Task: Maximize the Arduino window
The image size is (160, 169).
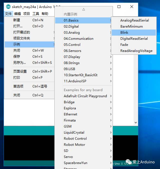Action: [119, 7]
